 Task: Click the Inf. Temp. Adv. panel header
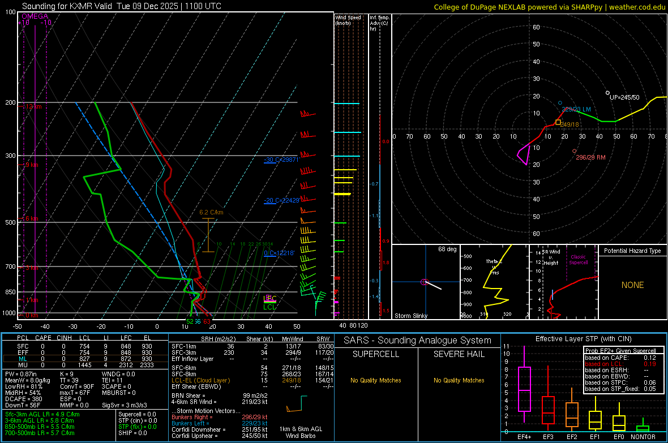click(379, 23)
